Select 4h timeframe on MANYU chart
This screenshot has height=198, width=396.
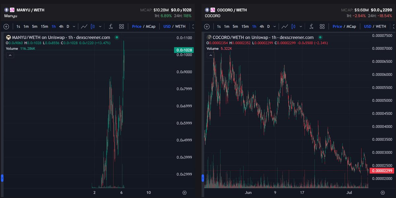coord(61,26)
